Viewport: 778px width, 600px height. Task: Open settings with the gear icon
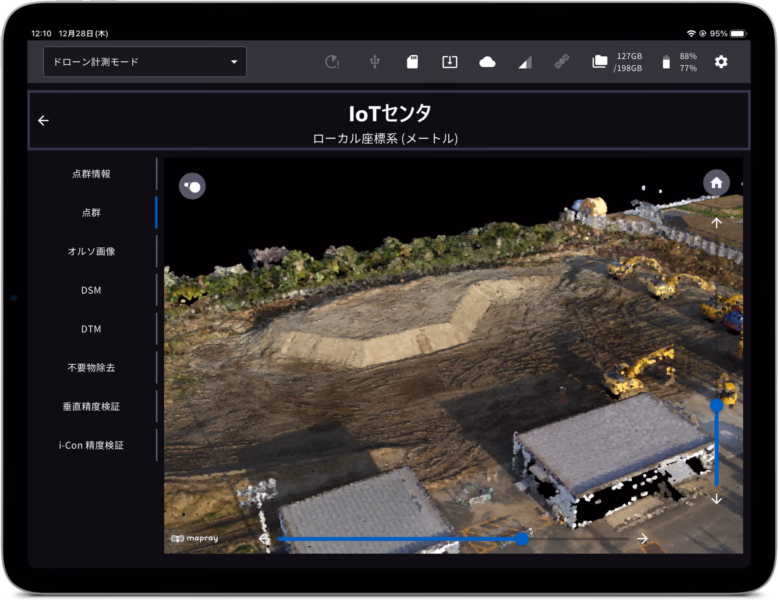[721, 62]
